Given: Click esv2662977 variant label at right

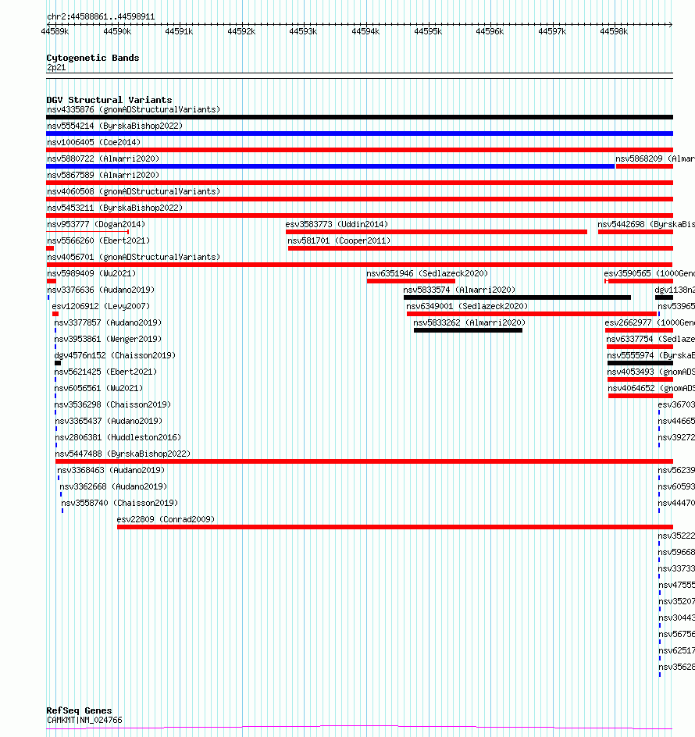Looking at the screenshot, I should [x=650, y=323].
